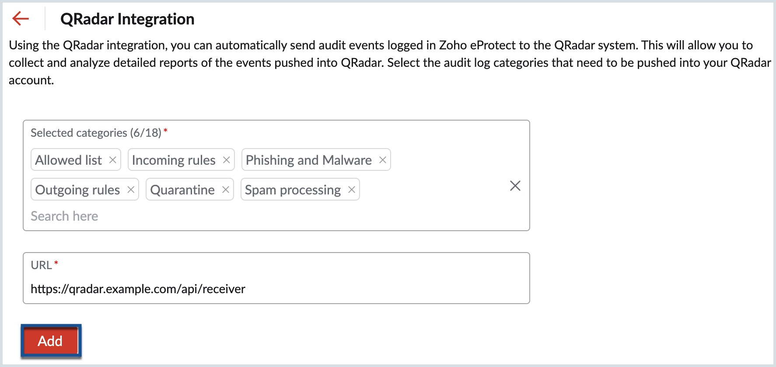Screen dimensions: 776x367
Task: Click the Selected categories (6/18) label
Action: click(x=96, y=133)
